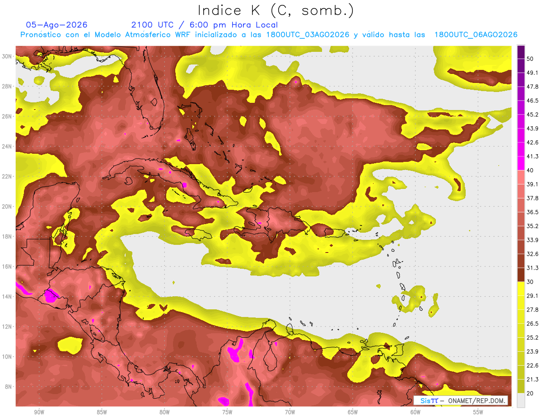Click the color bar label '29.1'
The height and width of the screenshot is (418, 542).
(x=533, y=295)
